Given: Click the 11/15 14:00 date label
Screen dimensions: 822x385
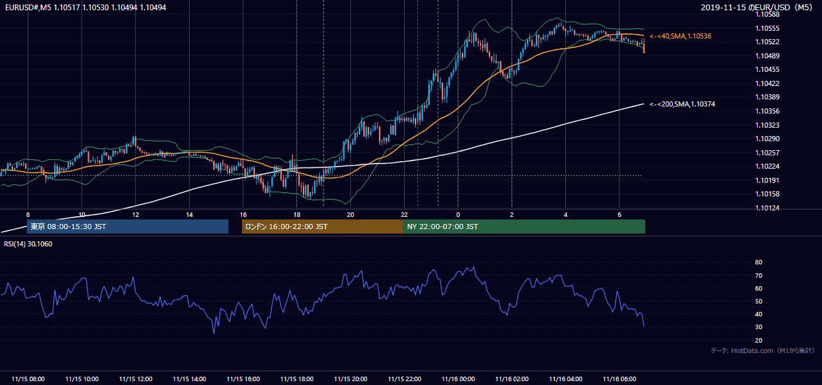Looking at the screenshot, I should [x=189, y=379].
